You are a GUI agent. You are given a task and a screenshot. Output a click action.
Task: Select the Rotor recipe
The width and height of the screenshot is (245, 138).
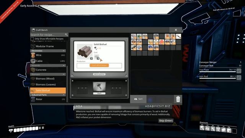tap(48, 99)
